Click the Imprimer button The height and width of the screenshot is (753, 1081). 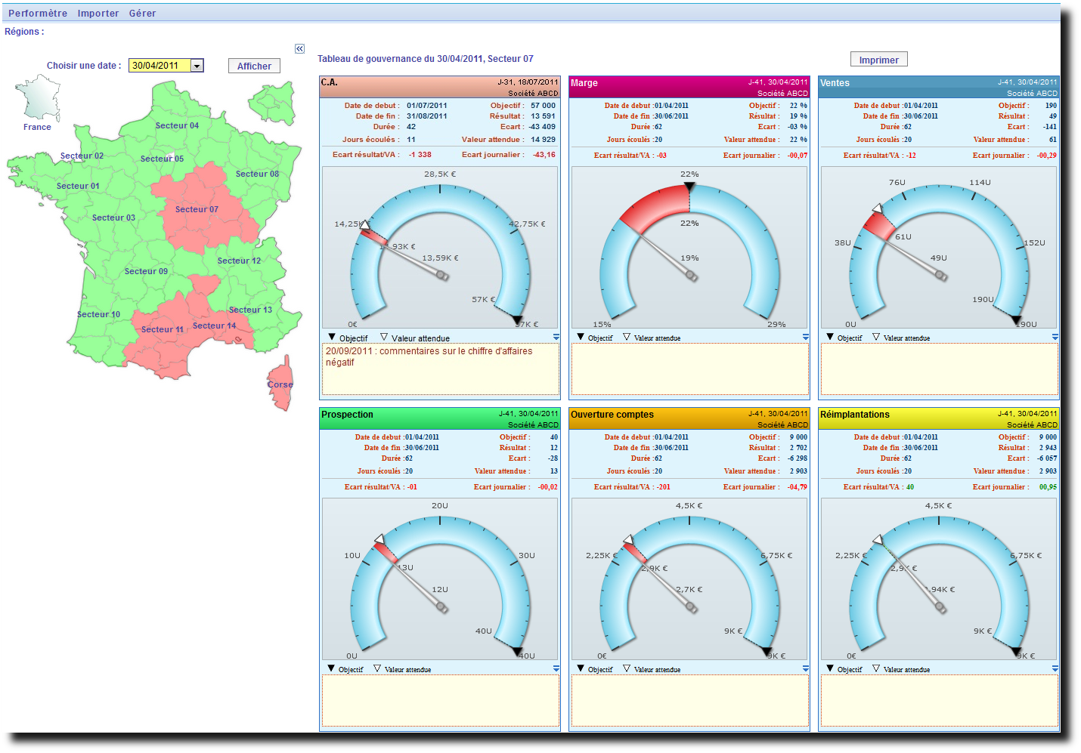878,60
